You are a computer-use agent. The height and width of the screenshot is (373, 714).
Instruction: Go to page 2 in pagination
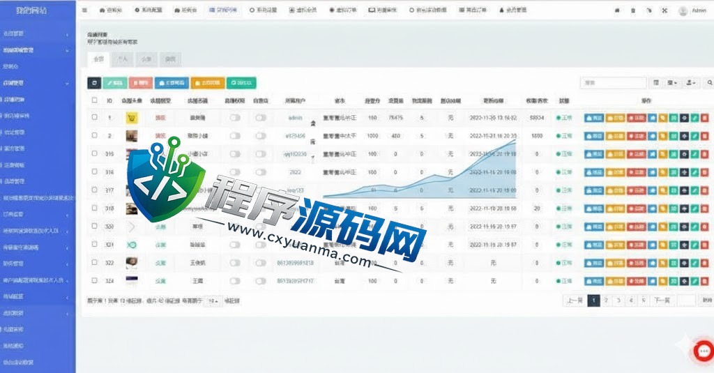(x=606, y=300)
